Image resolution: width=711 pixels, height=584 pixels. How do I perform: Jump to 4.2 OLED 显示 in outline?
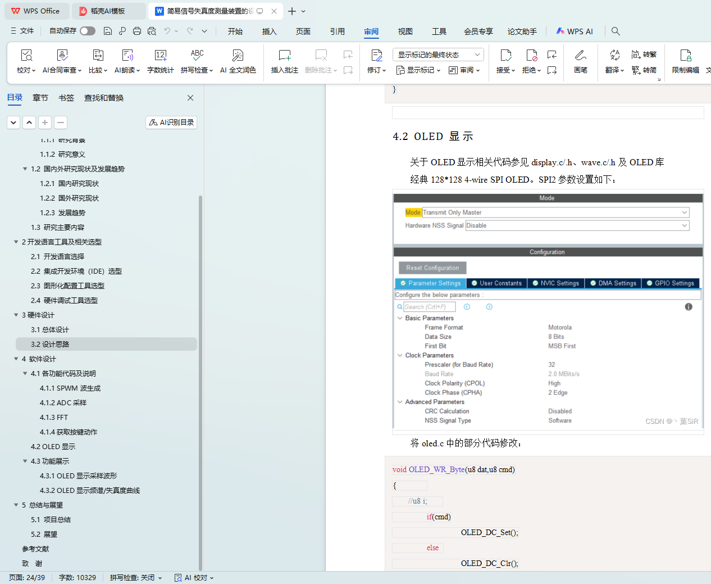click(x=53, y=447)
